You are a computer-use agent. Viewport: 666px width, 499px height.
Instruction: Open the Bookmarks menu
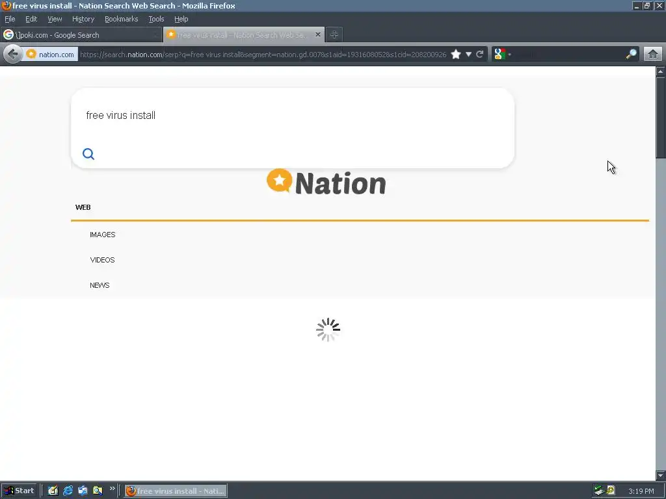[x=122, y=19]
